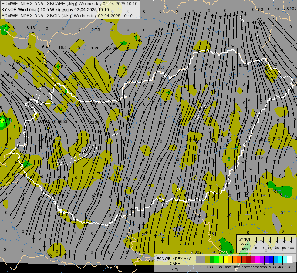This screenshot has width=297, height=273.
Task: Click the 1.38 value on the map
Action: click(161, 67)
